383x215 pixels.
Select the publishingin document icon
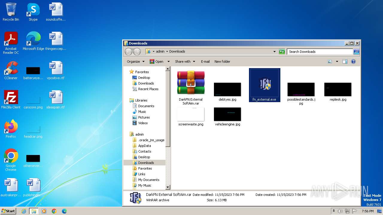click(33, 188)
